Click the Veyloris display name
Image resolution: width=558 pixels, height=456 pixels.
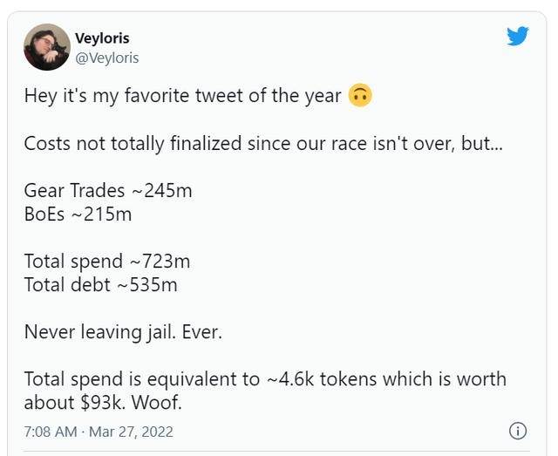[102, 38]
